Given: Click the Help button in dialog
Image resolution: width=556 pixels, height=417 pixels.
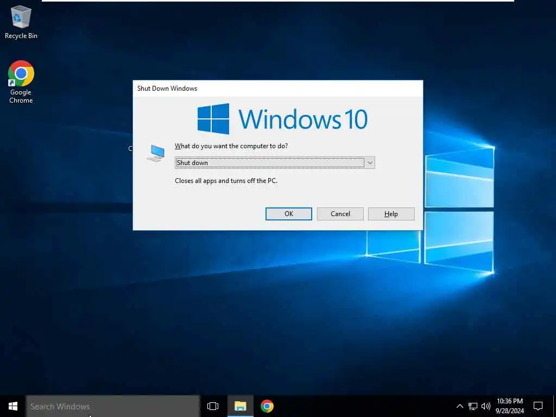Looking at the screenshot, I should pos(391,214).
